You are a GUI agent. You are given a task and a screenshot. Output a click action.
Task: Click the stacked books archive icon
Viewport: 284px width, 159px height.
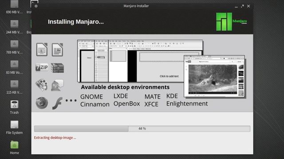(x=57, y=68)
